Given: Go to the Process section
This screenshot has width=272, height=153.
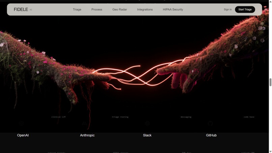Looking at the screenshot, I should pyautogui.click(x=97, y=9).
